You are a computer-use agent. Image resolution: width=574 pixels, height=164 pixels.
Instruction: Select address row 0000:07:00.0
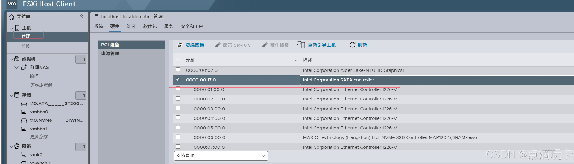tap(209, 147)
